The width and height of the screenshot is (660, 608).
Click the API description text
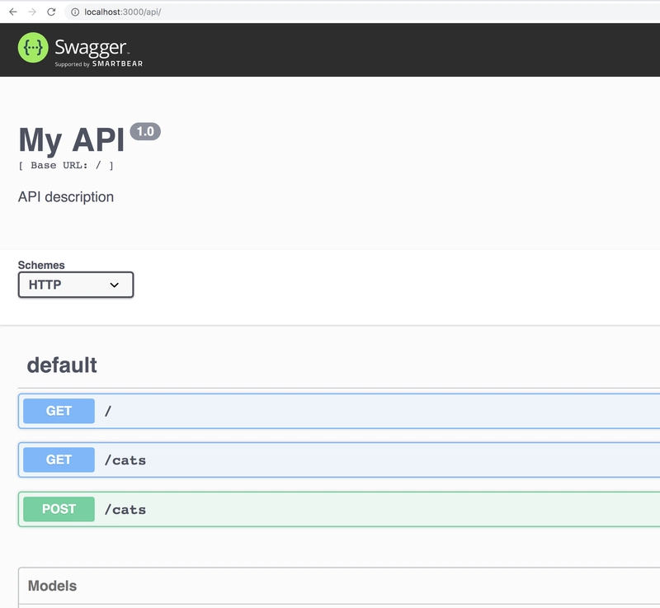pos(66,197)
